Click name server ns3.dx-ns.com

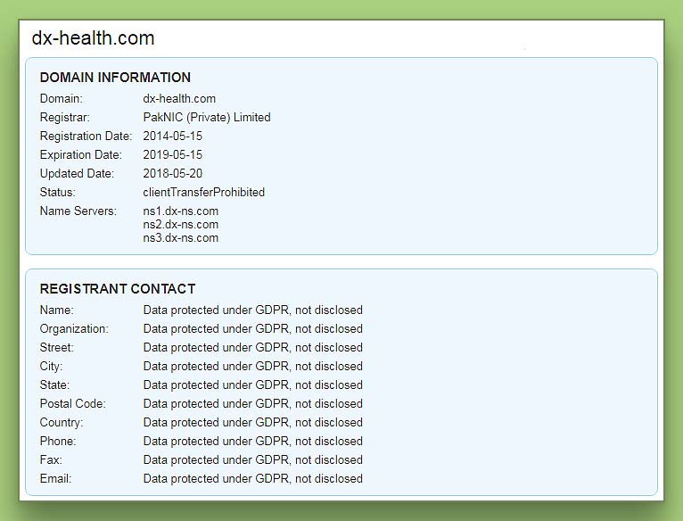point(180,238)
